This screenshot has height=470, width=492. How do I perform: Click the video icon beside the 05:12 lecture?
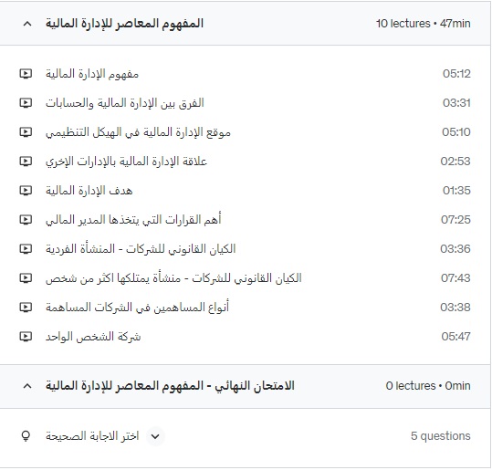26,74
